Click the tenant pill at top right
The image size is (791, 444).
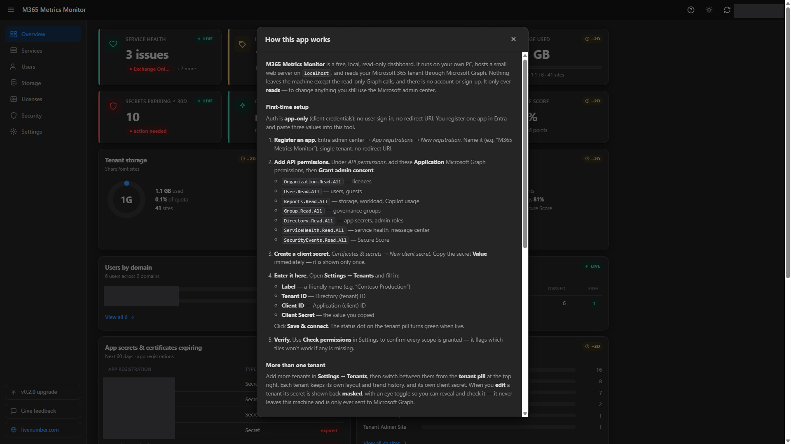(758, 11)
